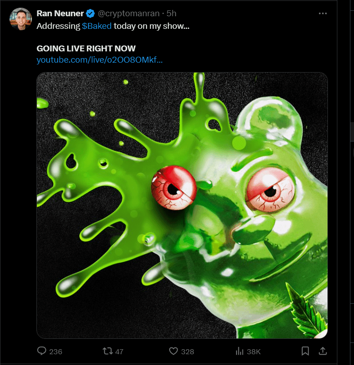The width and height of the screenshot is (354, 365).
Task: Click the Ran Neuner display name
Action: tap(60, 14)
